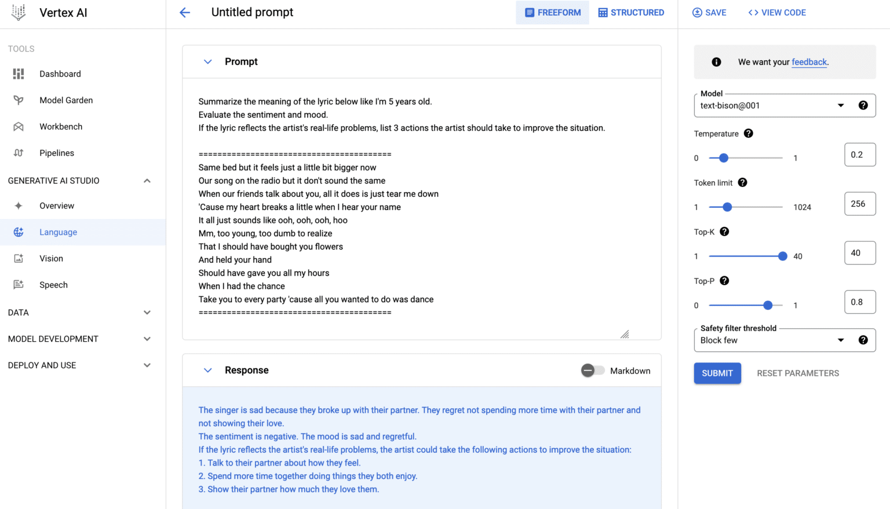
Task: Select the Freeform tab
Action: 552,13
